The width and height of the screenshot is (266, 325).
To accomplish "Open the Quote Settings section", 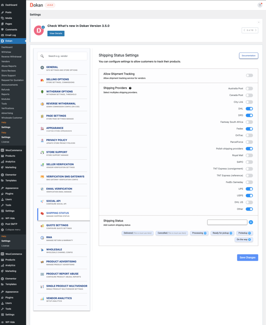I will [x=62, y=227].
